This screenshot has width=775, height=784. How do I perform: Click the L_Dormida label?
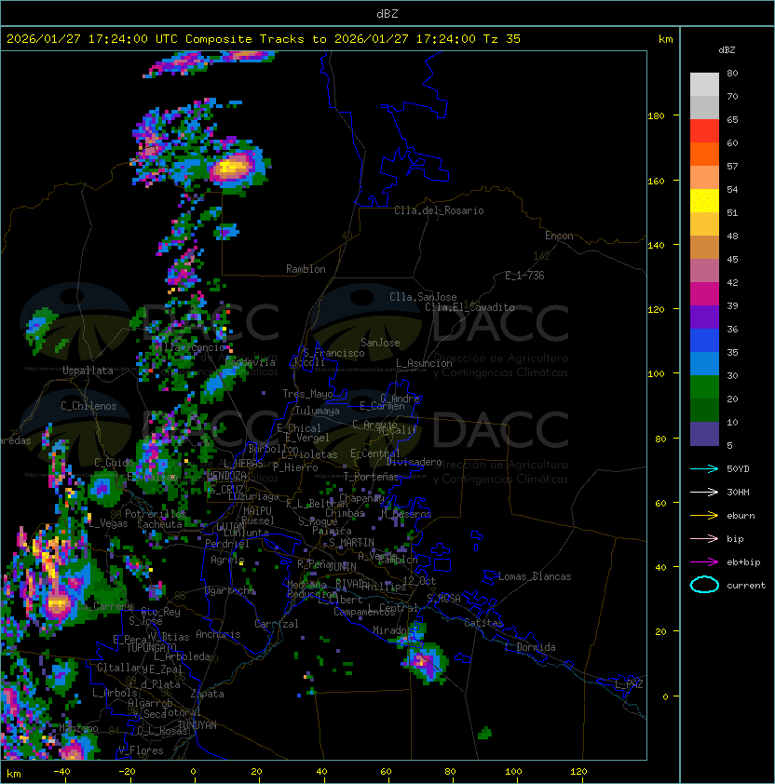tap(530, 647)
